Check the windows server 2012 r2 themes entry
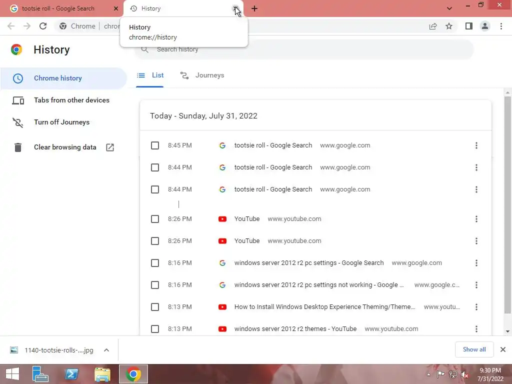This screenshot has width=512, height=384. (155, 329)
